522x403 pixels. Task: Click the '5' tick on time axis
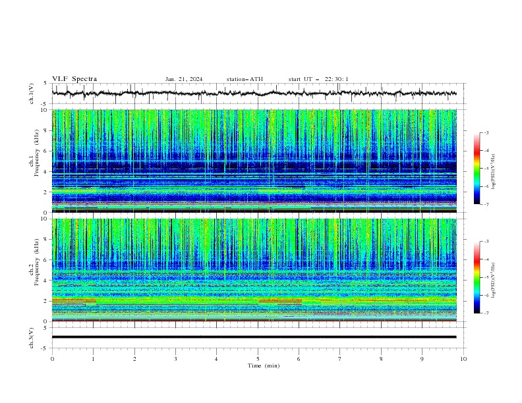coord(258,359)
